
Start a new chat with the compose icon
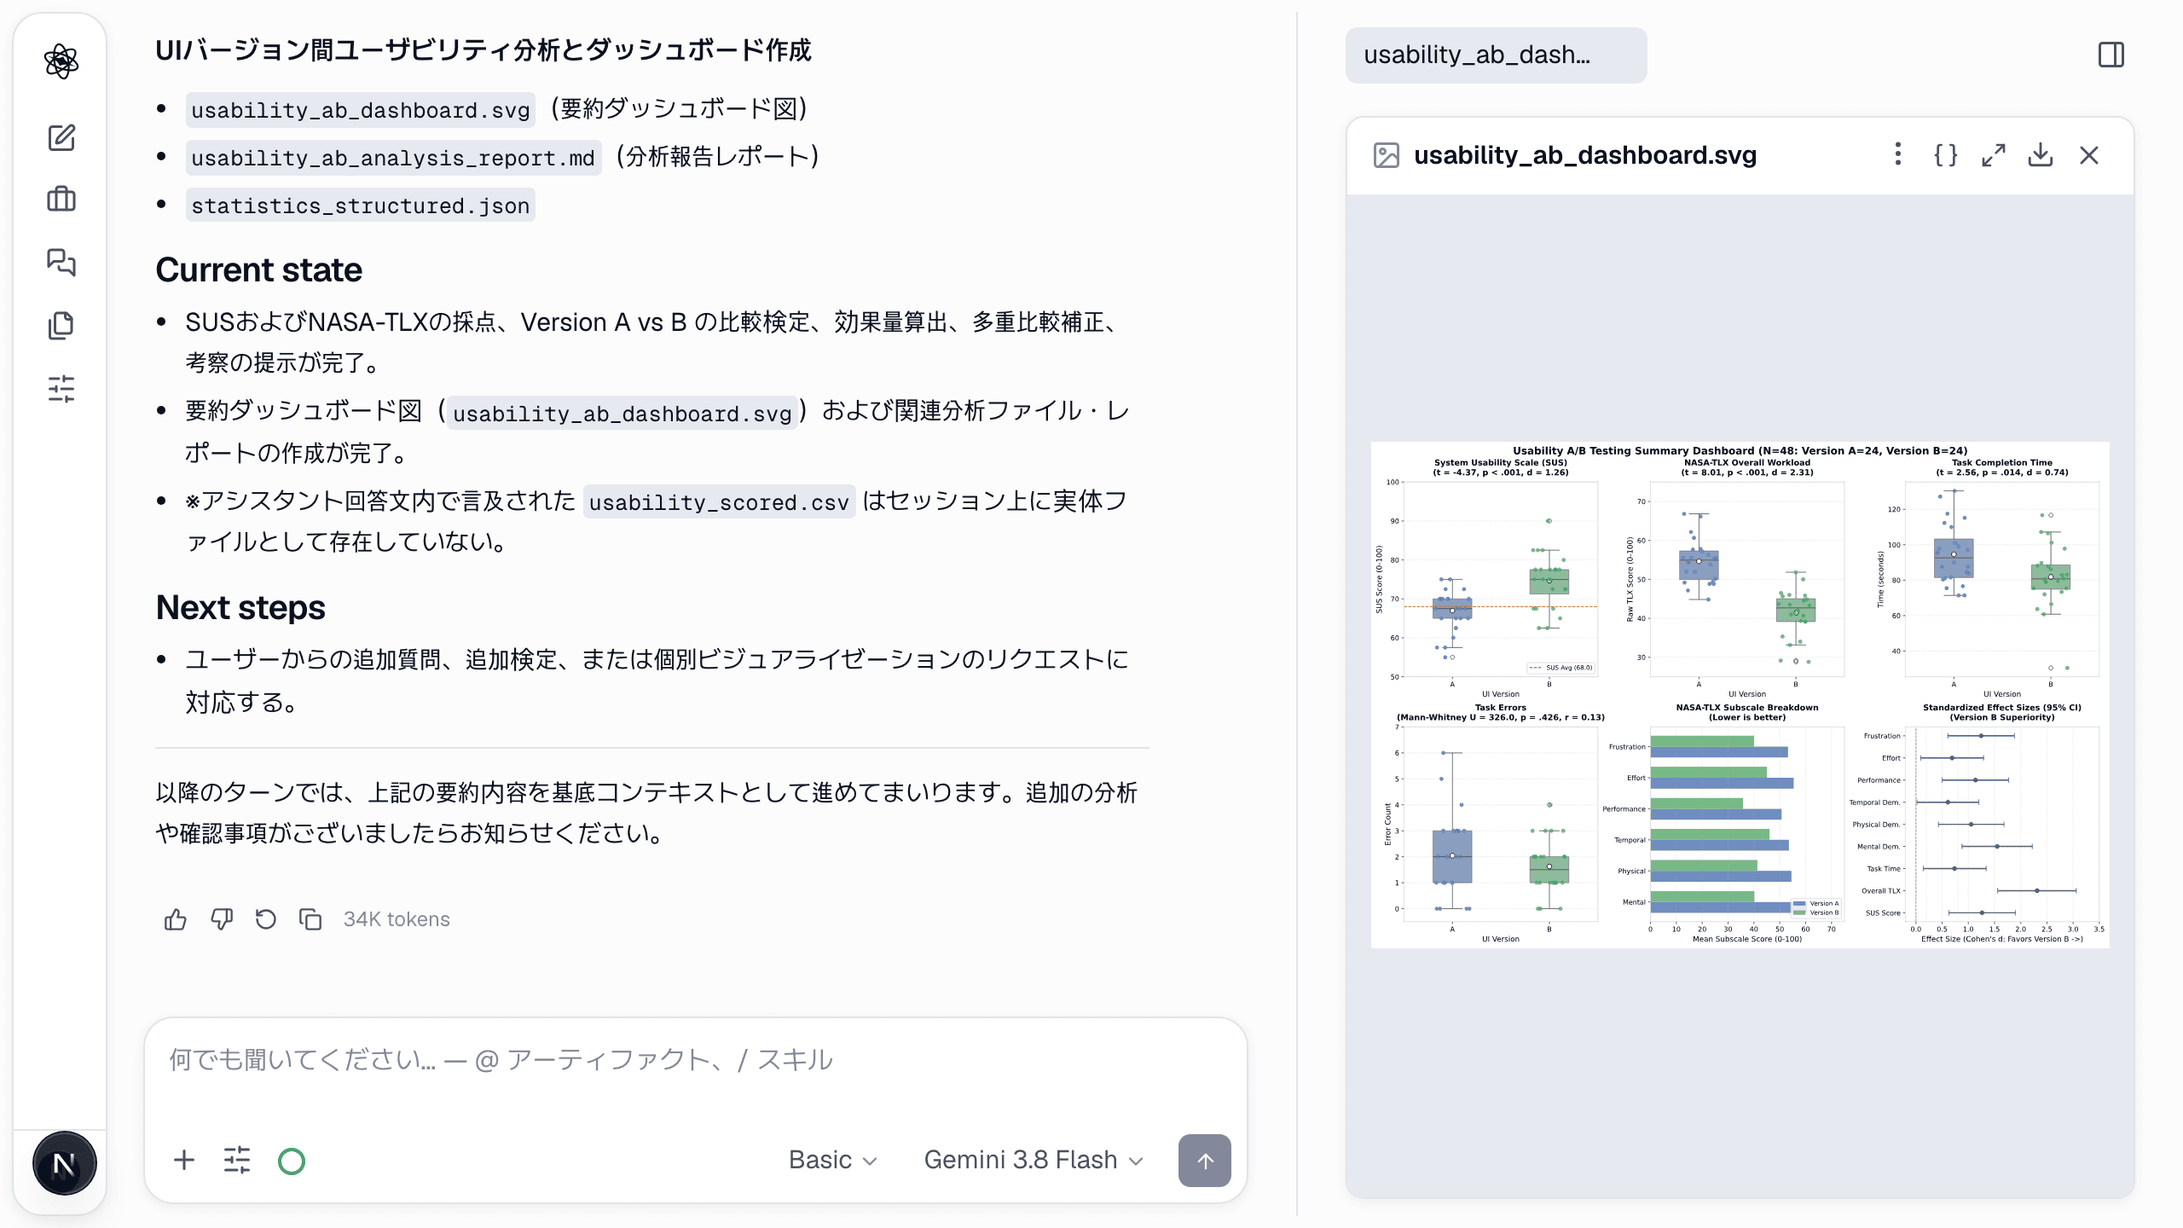61,137
